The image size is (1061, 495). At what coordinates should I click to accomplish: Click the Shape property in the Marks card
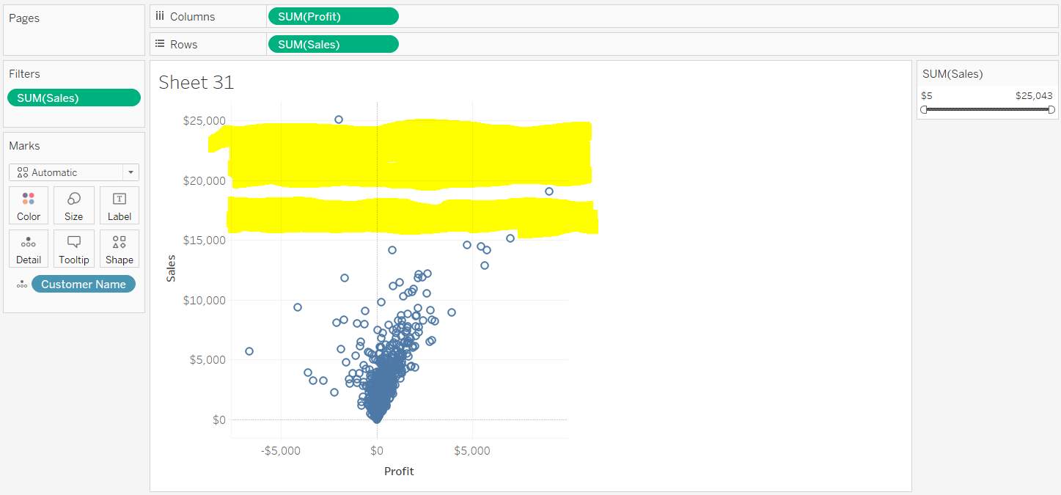119,248
